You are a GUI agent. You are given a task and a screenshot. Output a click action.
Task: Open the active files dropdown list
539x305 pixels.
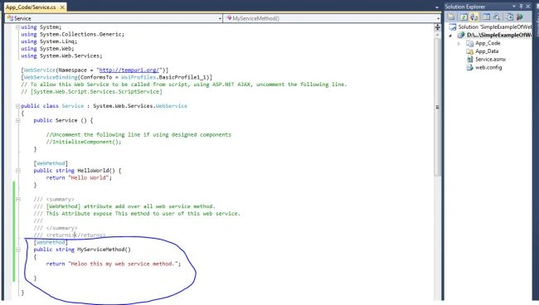tap(437, 7)
